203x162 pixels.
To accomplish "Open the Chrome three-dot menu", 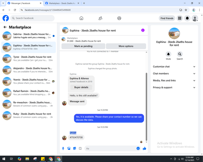I will click(199, 10).
